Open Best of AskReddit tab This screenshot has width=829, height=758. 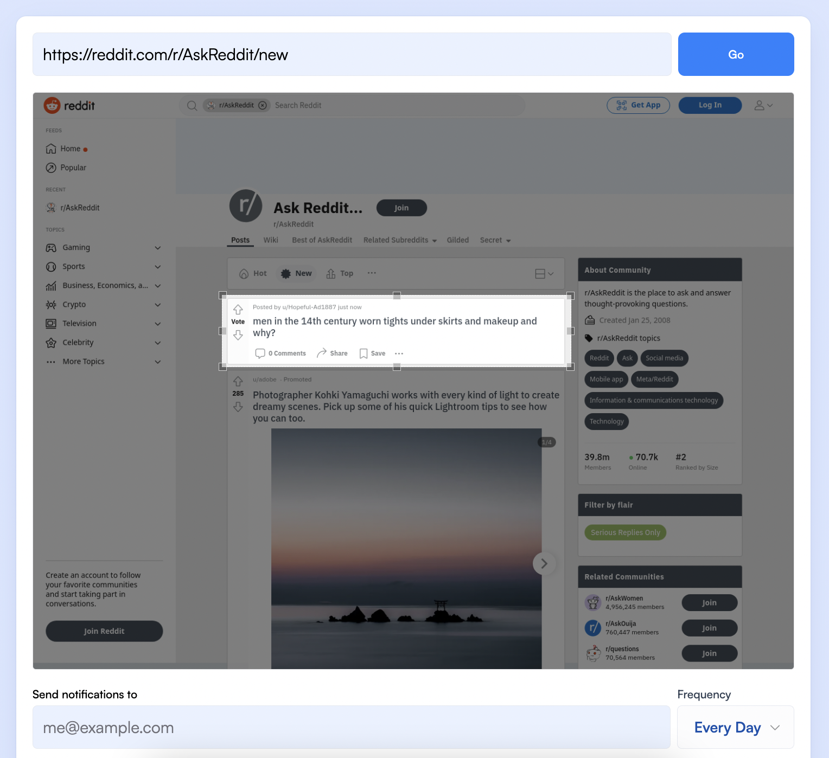click(322, 240)
